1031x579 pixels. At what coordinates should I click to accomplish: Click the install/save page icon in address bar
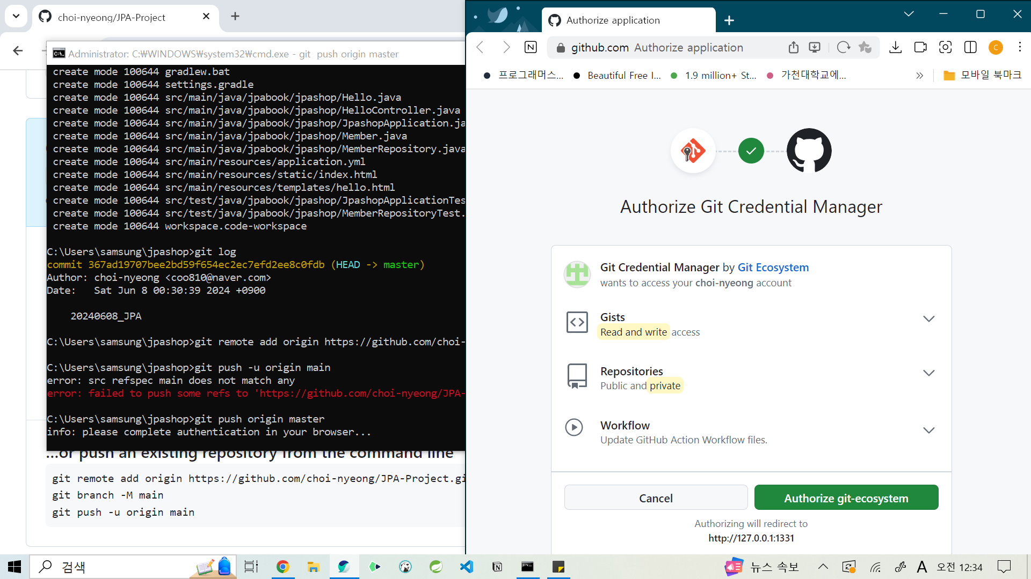(x=815, y=47)
